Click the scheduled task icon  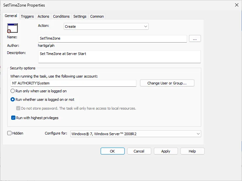[x=12, y=28]
